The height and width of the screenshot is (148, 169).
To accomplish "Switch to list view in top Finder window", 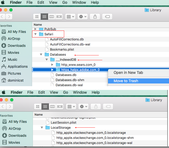I will 44,17.
